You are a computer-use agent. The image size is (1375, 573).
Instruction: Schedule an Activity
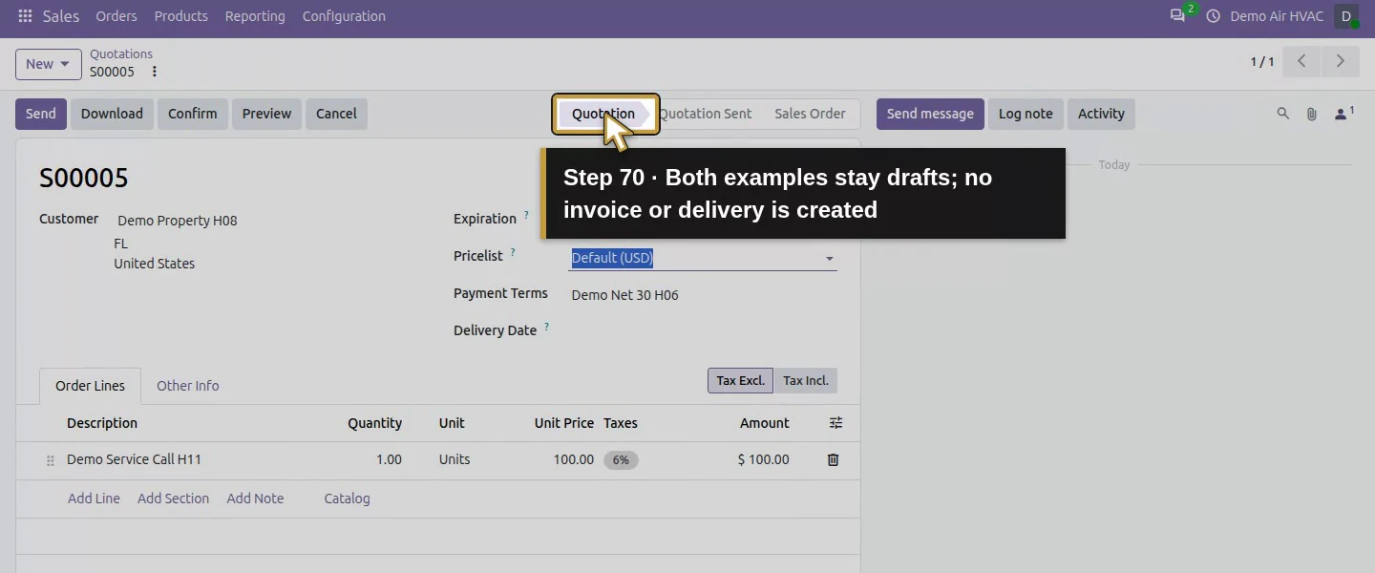(1101, 114)
